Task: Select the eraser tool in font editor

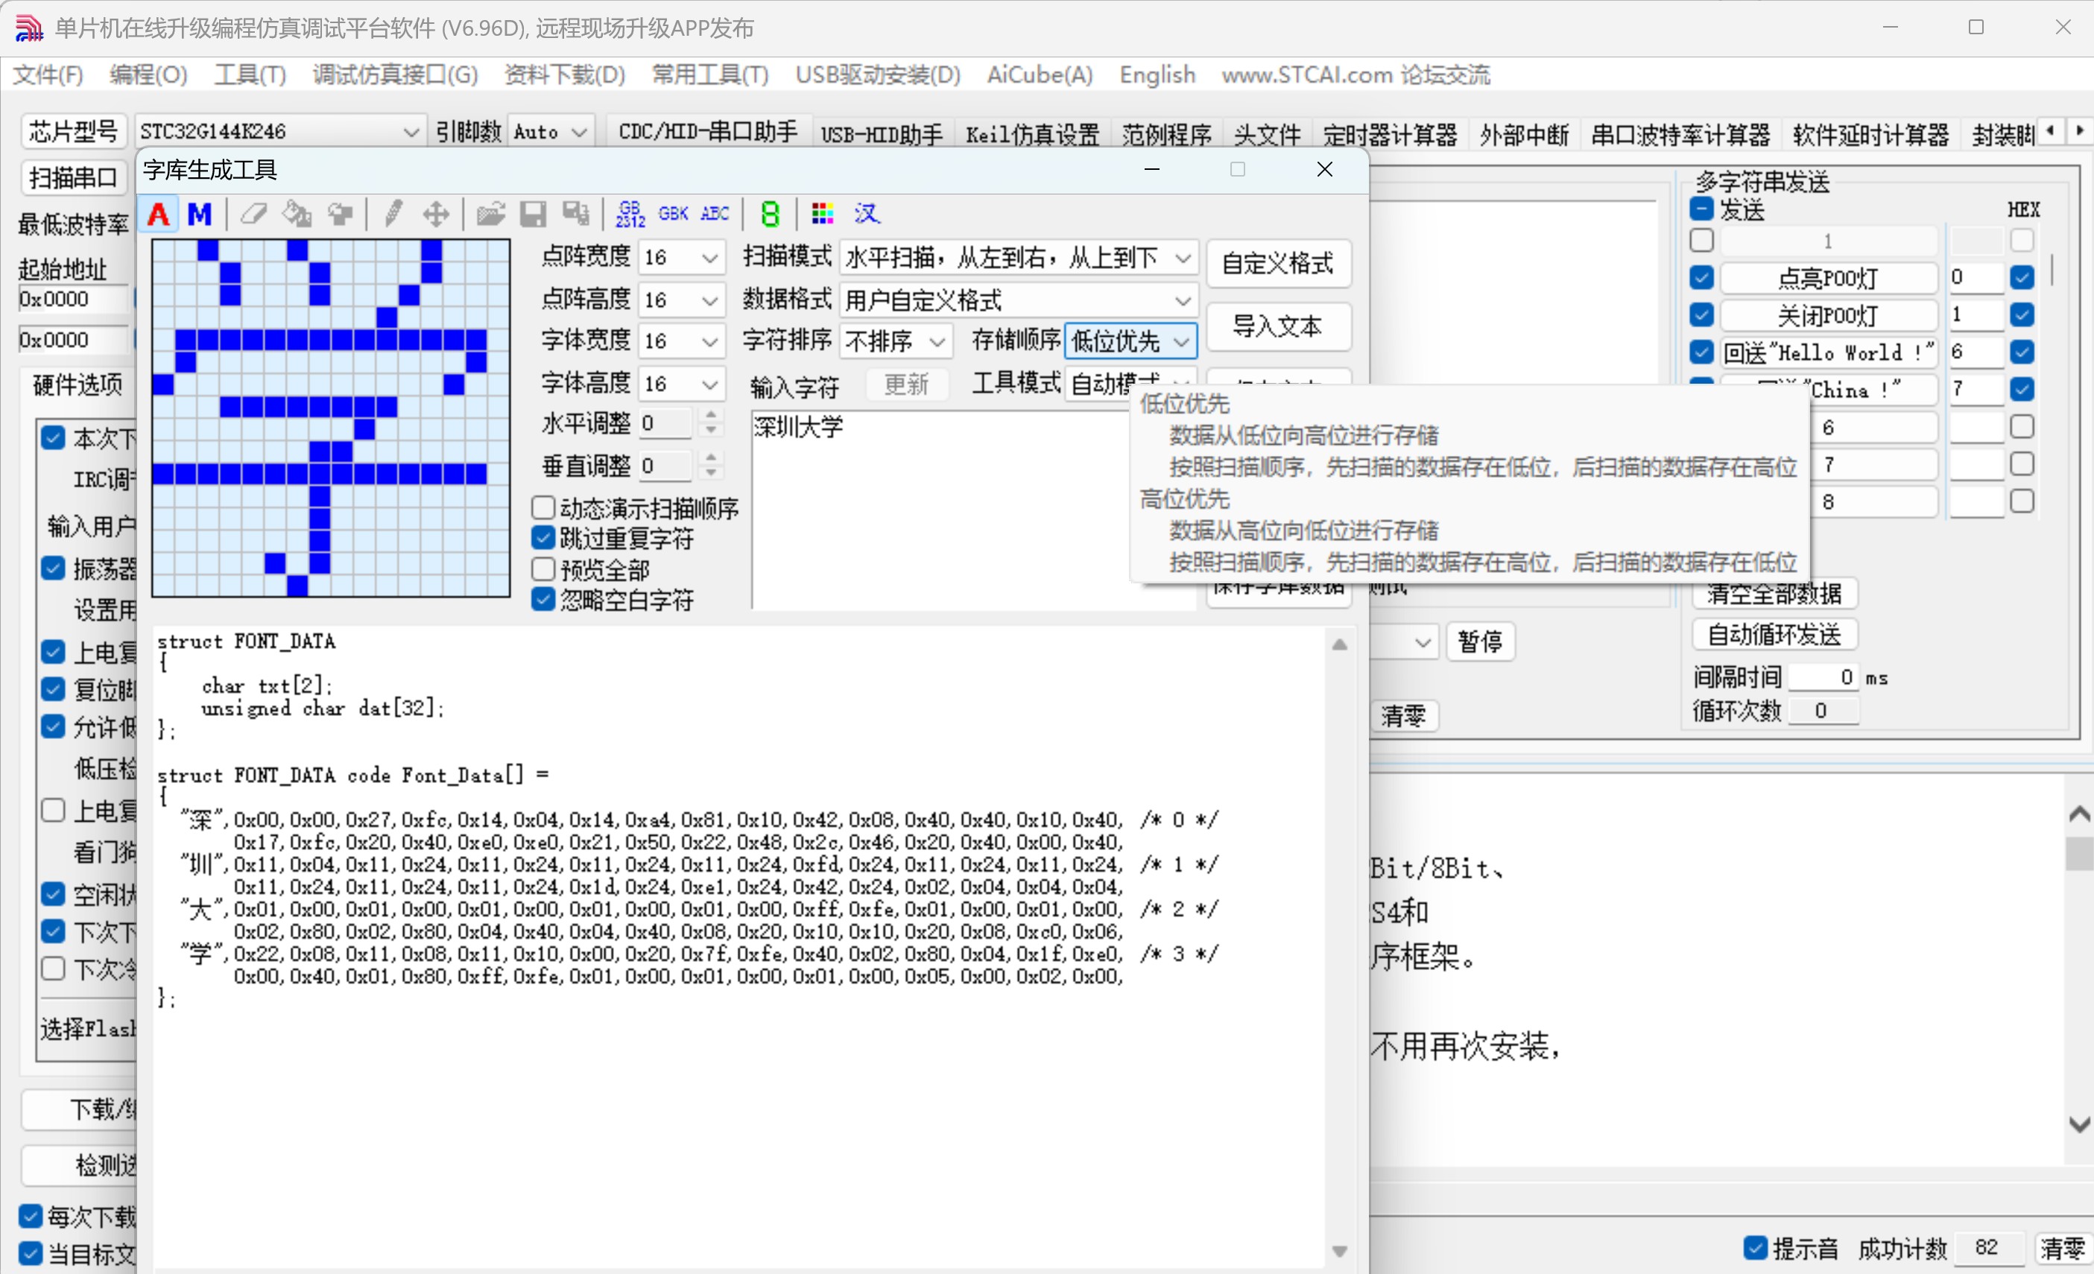Action: 253,213
